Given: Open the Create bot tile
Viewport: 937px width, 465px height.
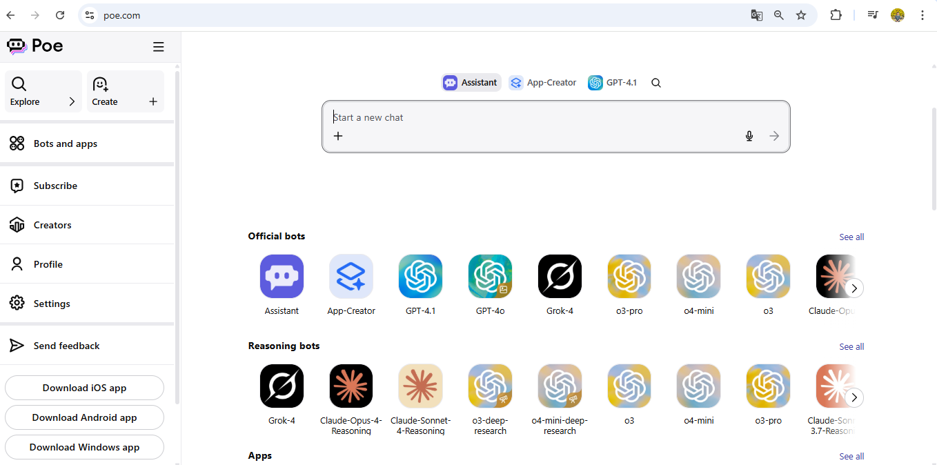Looking at the screenshot, I should click(x=126, y=91).
